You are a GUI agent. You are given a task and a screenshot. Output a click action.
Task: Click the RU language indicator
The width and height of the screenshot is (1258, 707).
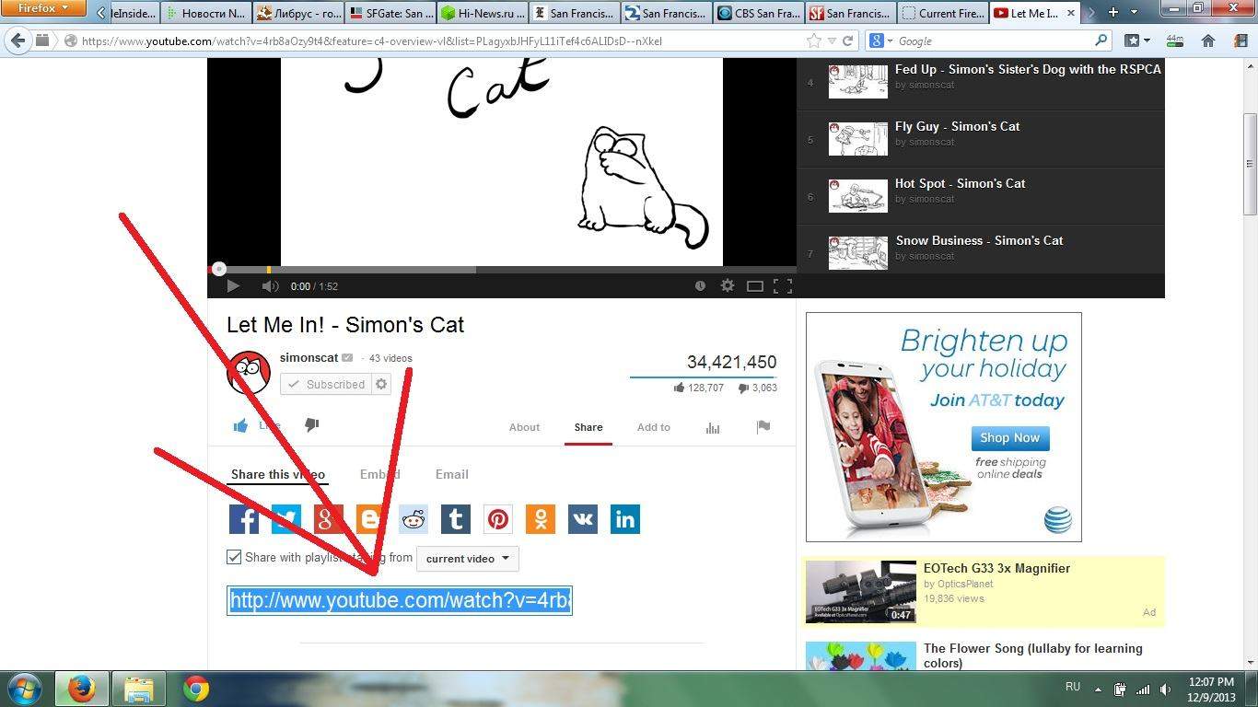pos(1073,687)
